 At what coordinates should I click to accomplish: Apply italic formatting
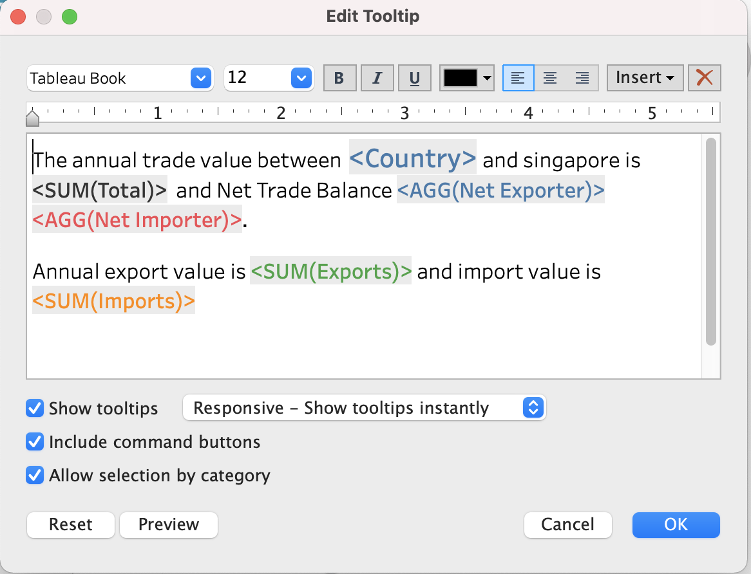click(x=377, y=78)
